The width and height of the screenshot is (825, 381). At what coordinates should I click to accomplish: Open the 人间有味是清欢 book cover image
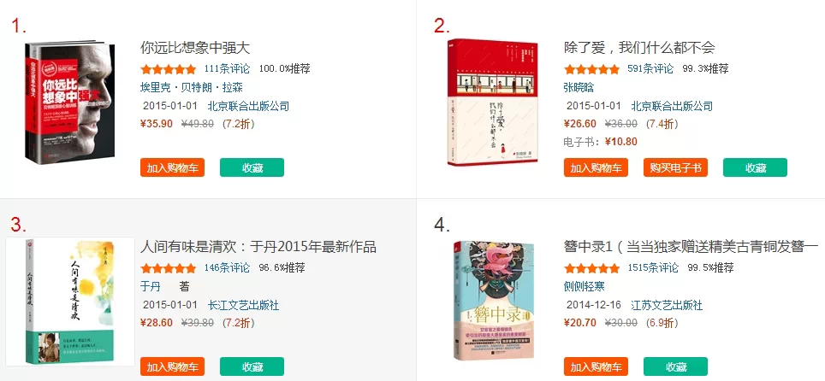(x=70, y=301)
